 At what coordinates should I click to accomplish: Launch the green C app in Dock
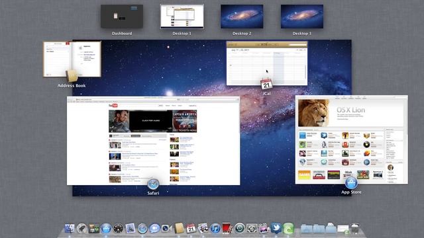pyautogui.click(x=288, y=229)
